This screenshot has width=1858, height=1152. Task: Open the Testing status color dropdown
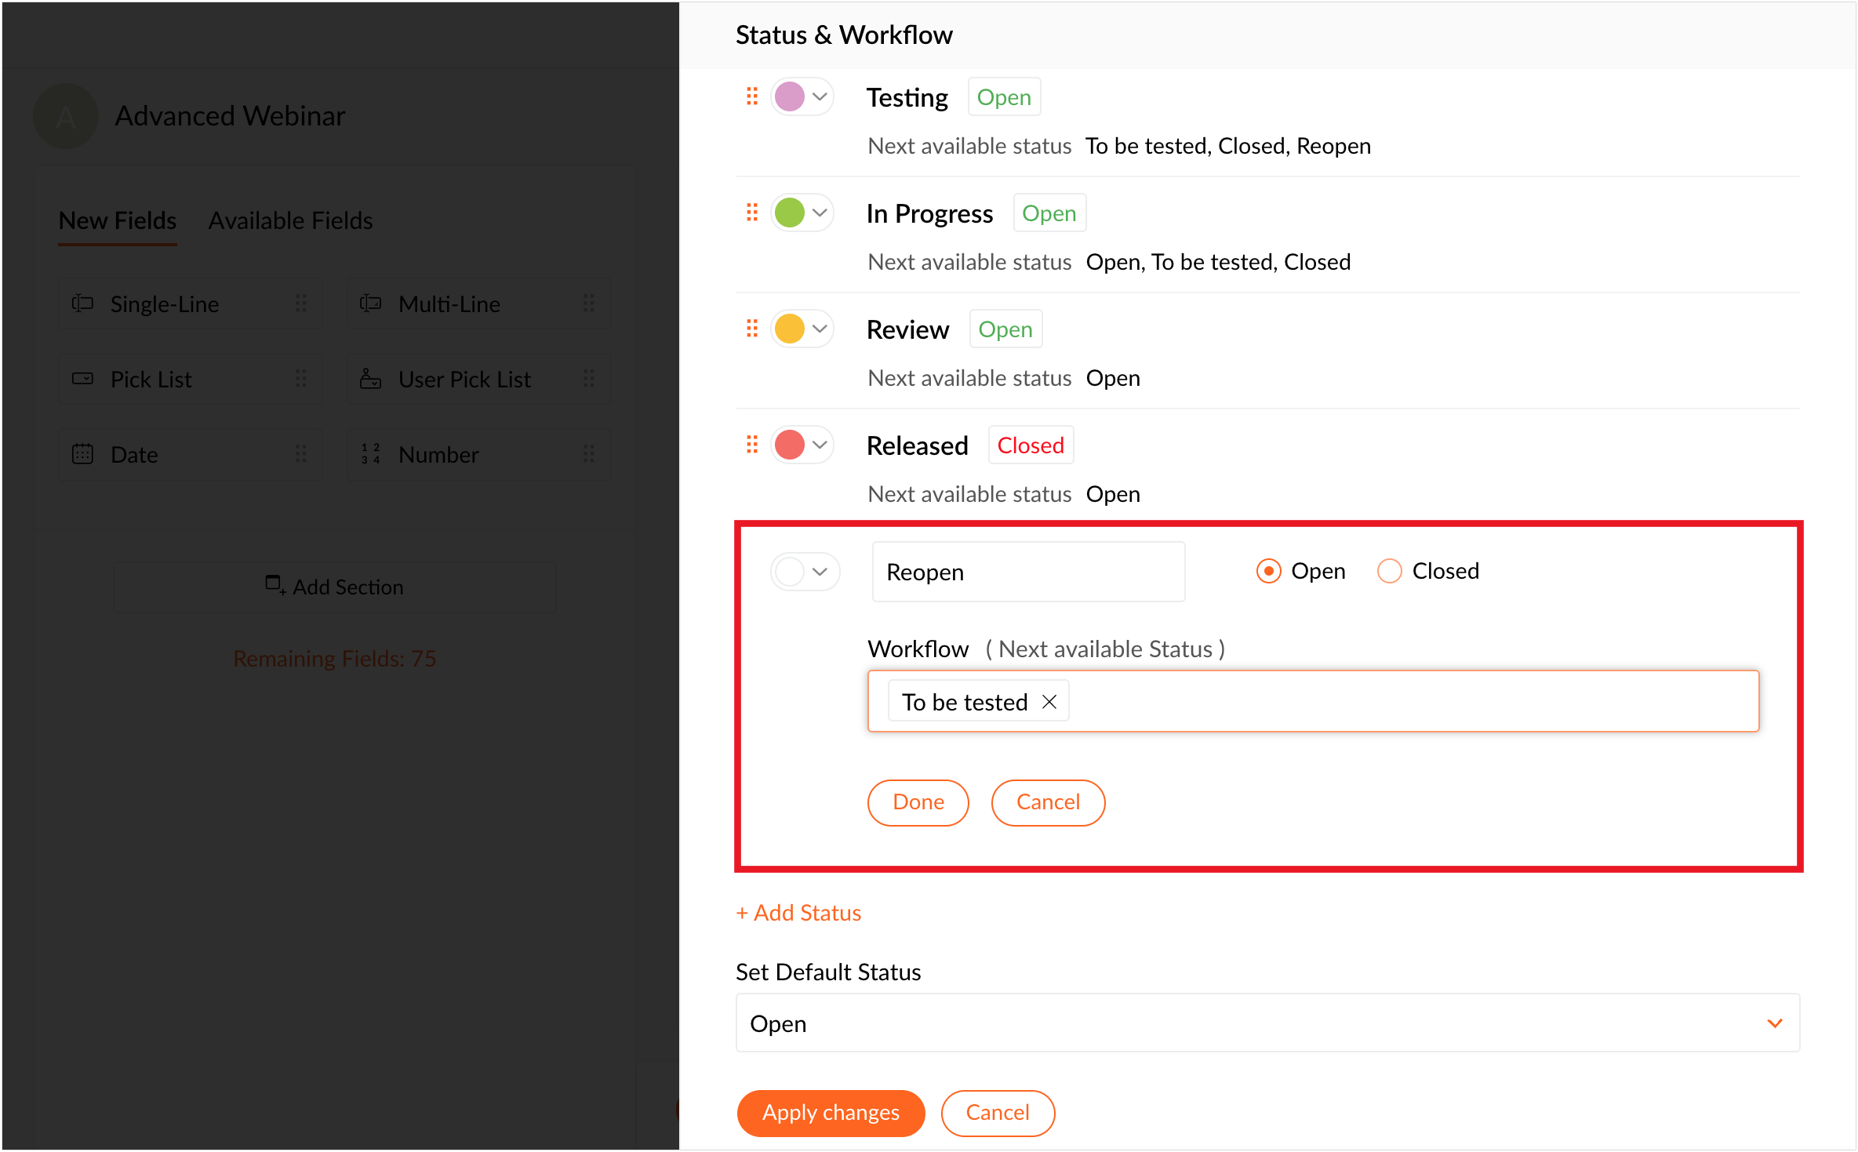point(820,96)
